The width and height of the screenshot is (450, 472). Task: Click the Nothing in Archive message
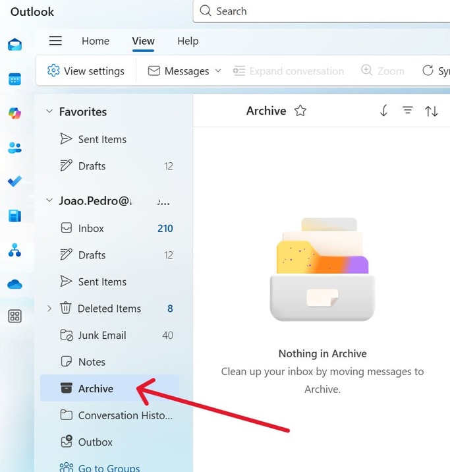pyautogui.click(x=322, y=353)
